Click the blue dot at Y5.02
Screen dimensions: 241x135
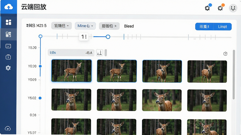coord(40,98)
